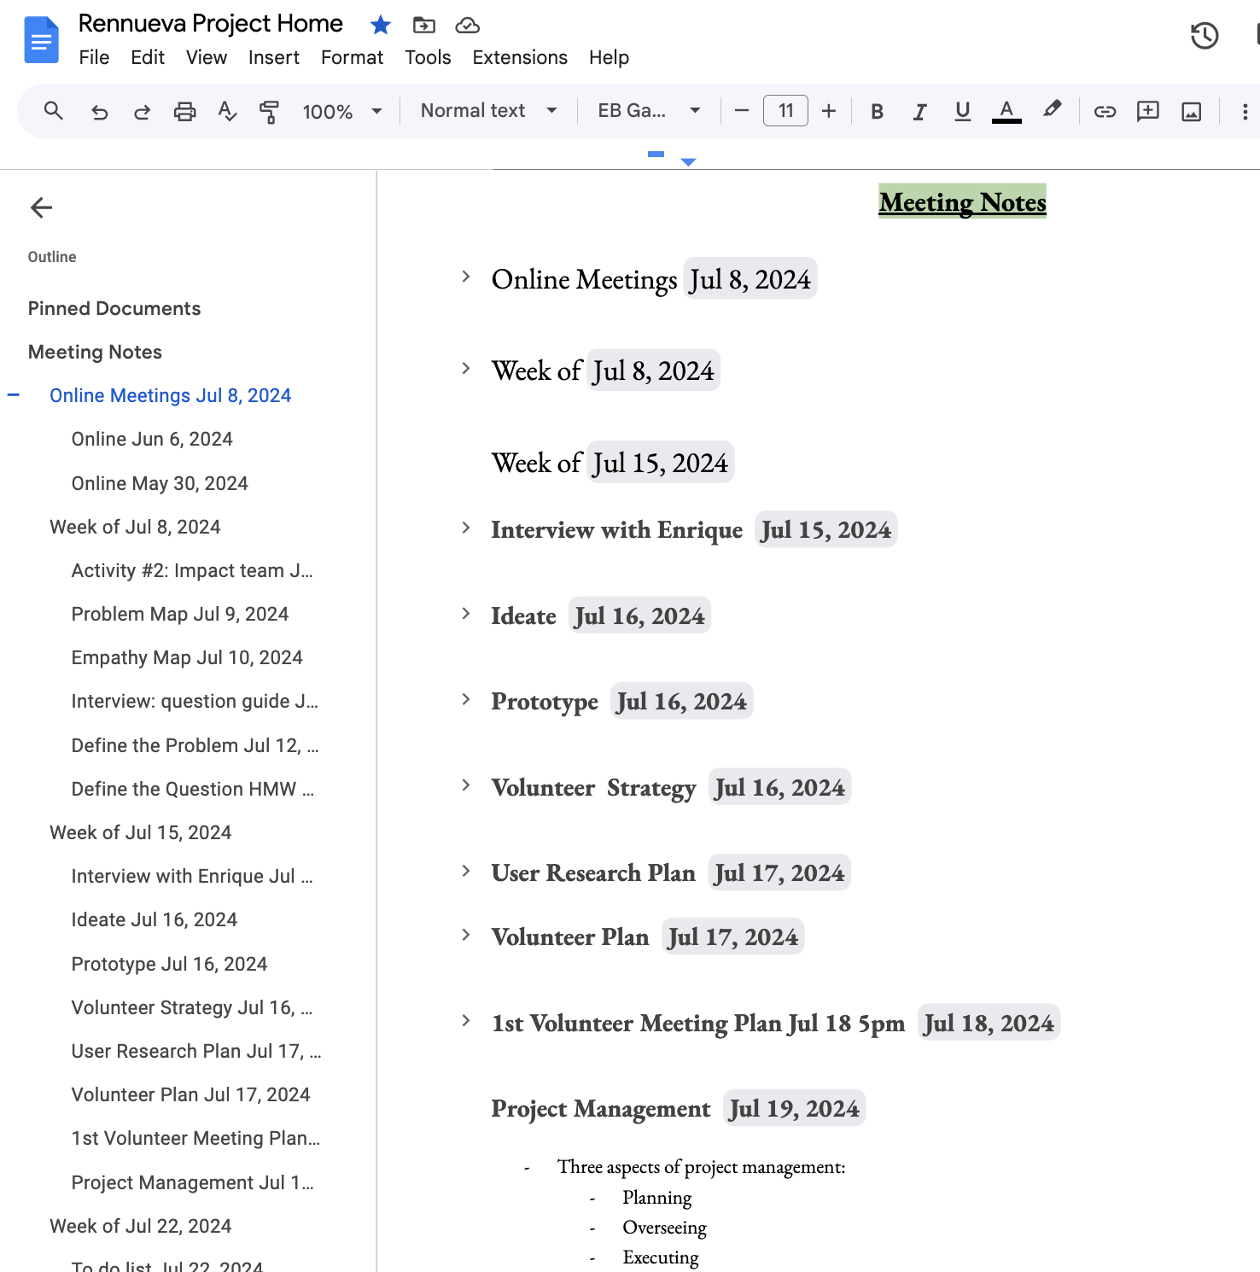The height and width of the screenshot is (1272, 1260).
Task: Add a comment using toolbar icon
Action: [1147, 112]
